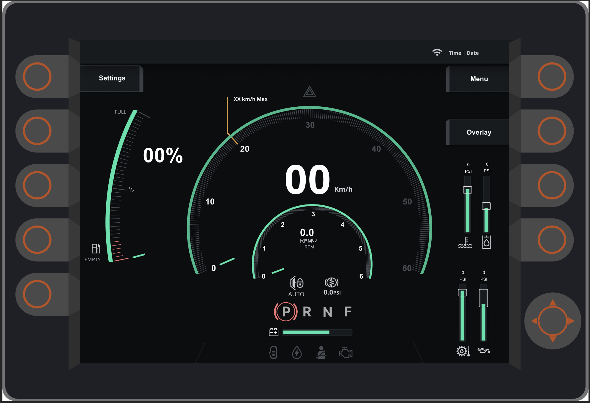This screenshot has height=403, width=590.
Task: Click the check engine warning icon
Action: tap(346, 353)
